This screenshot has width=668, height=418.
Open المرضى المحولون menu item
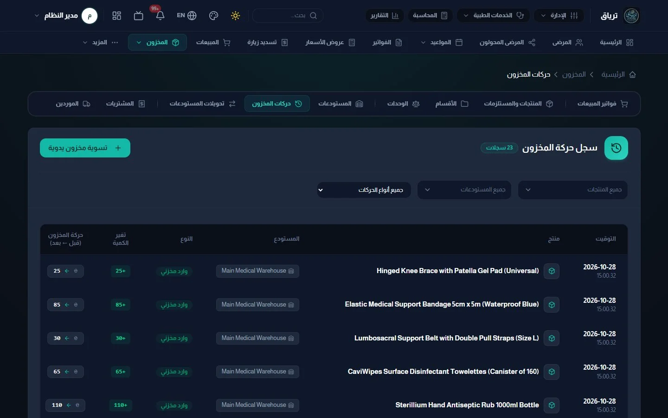507,42
